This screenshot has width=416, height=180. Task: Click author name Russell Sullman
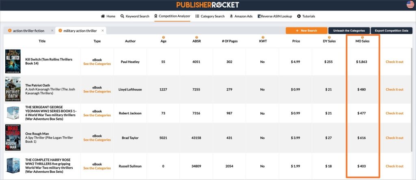pyautogui.click(x=130, y=166)
